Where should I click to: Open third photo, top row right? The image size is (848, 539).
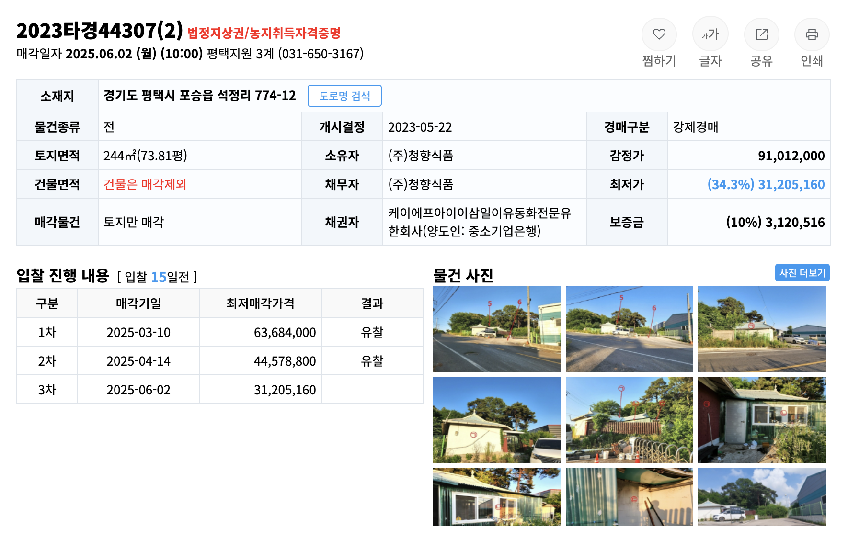[762, 329]
